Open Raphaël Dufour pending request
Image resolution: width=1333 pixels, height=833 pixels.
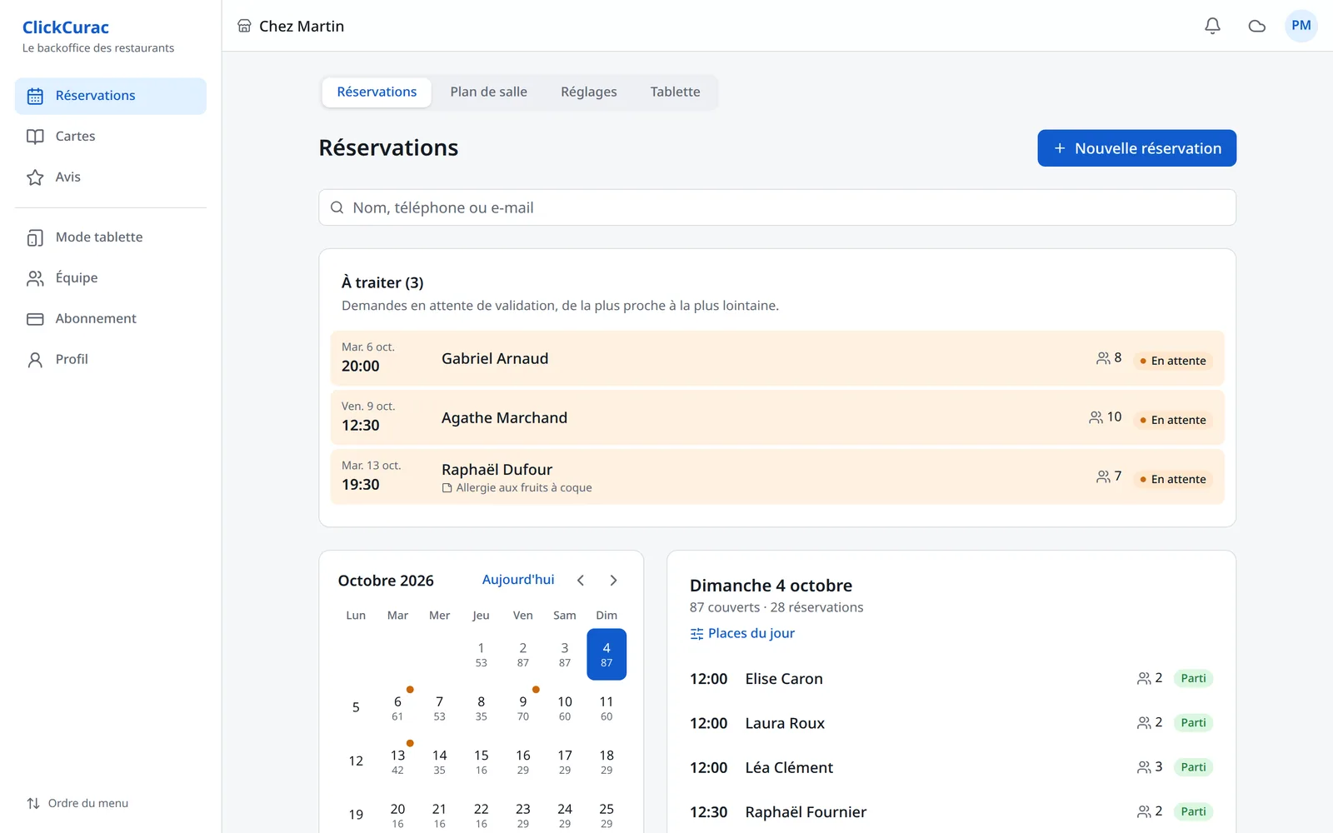[x=777, y=476]
